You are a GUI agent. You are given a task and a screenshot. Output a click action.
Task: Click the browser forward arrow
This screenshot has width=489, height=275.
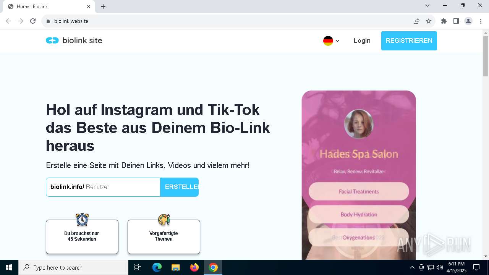[21, 21]
